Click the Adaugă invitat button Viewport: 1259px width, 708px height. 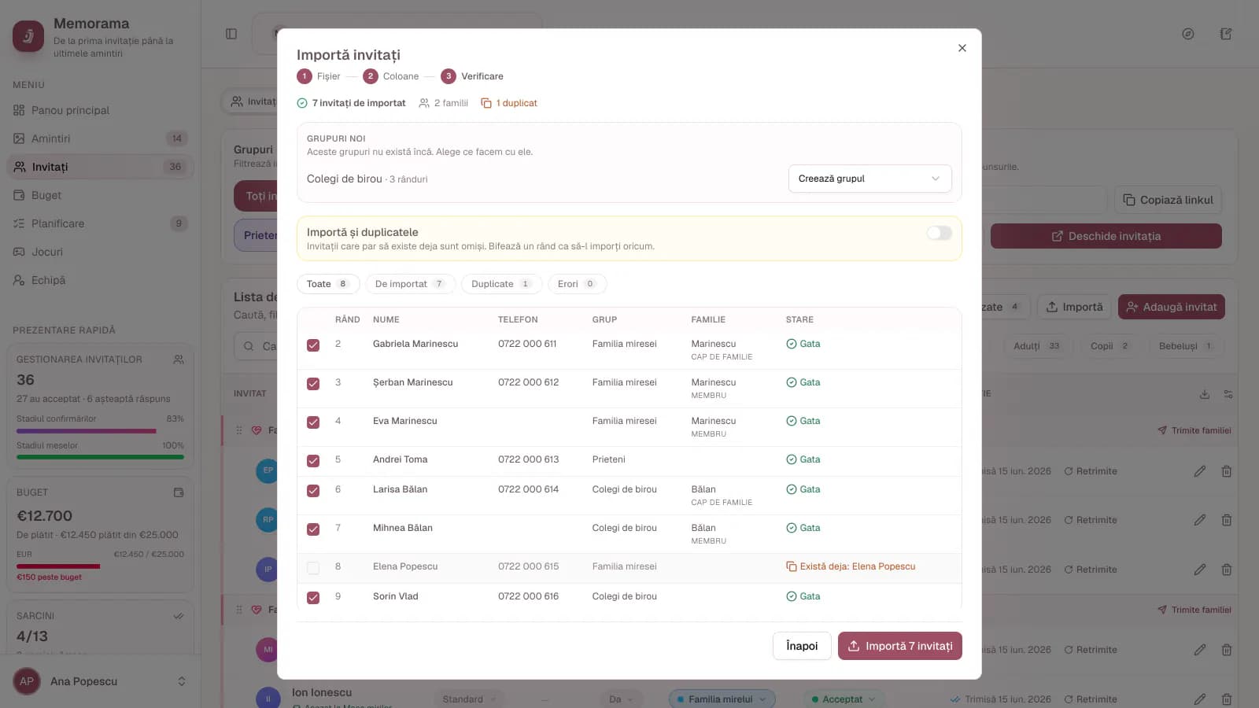click(x=1172, y=307)
